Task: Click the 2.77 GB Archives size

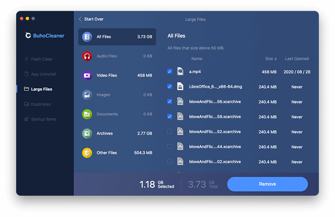Action: click(x=144, y=133)
